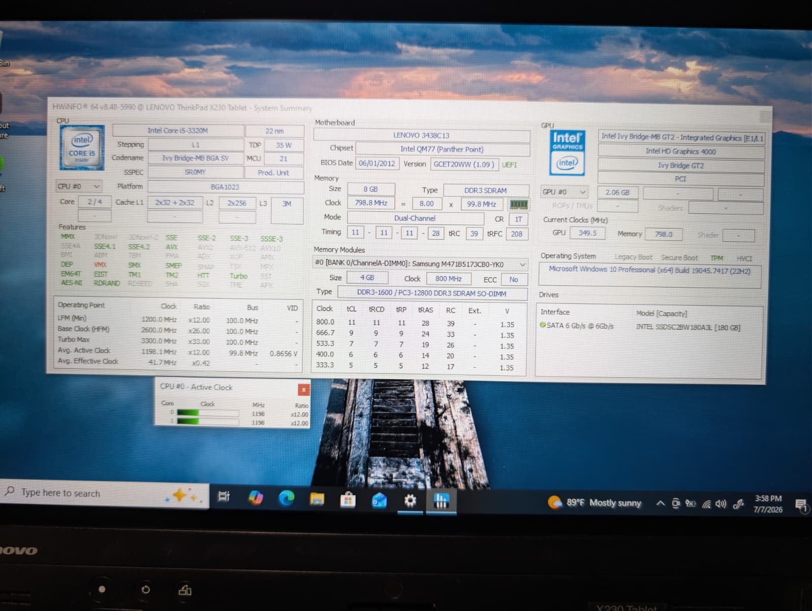Click the INTEL SSDSC2BW180A3L drive entry
812x611 pixels.
pos(688,327)
